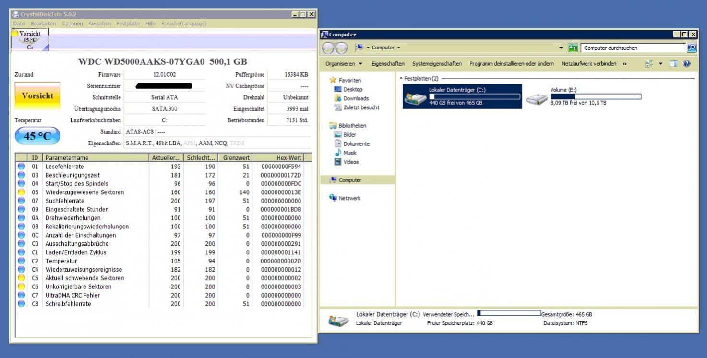Open Explorer help question mark icon
Image resolution: width=707 pixels, height=358 pixels.
687,64
